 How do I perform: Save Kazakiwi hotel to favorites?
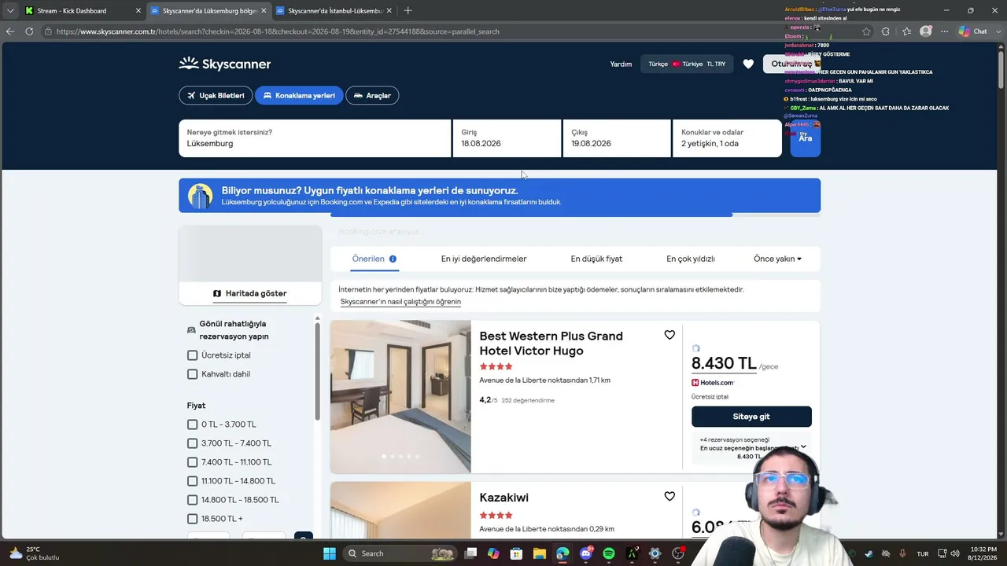[x=669, y=497]
